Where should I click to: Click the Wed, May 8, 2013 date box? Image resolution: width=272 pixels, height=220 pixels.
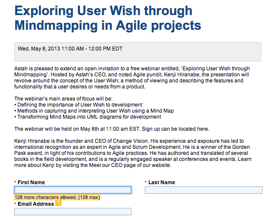[x=138, y=51]
